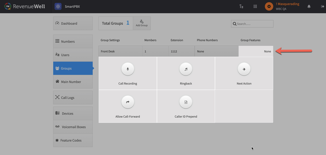Screen dimensions: 326x155
Task: Click the sign out icon
Action: click(x=322, y=6)
